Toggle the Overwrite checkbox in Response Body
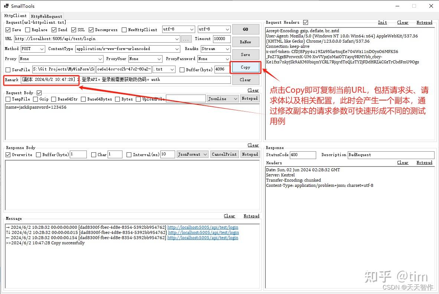Screen dimensions: 439x294 [8, 155]
